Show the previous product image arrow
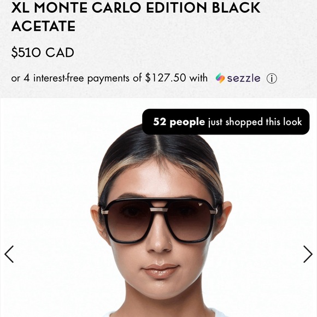Viewport: 317px width, 317px height. pos(9,254)
